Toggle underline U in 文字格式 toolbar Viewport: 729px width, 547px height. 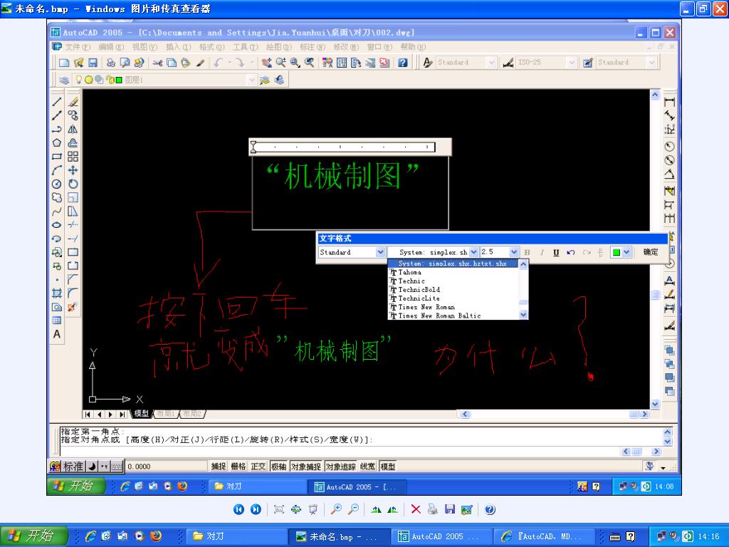pos(556,252)
